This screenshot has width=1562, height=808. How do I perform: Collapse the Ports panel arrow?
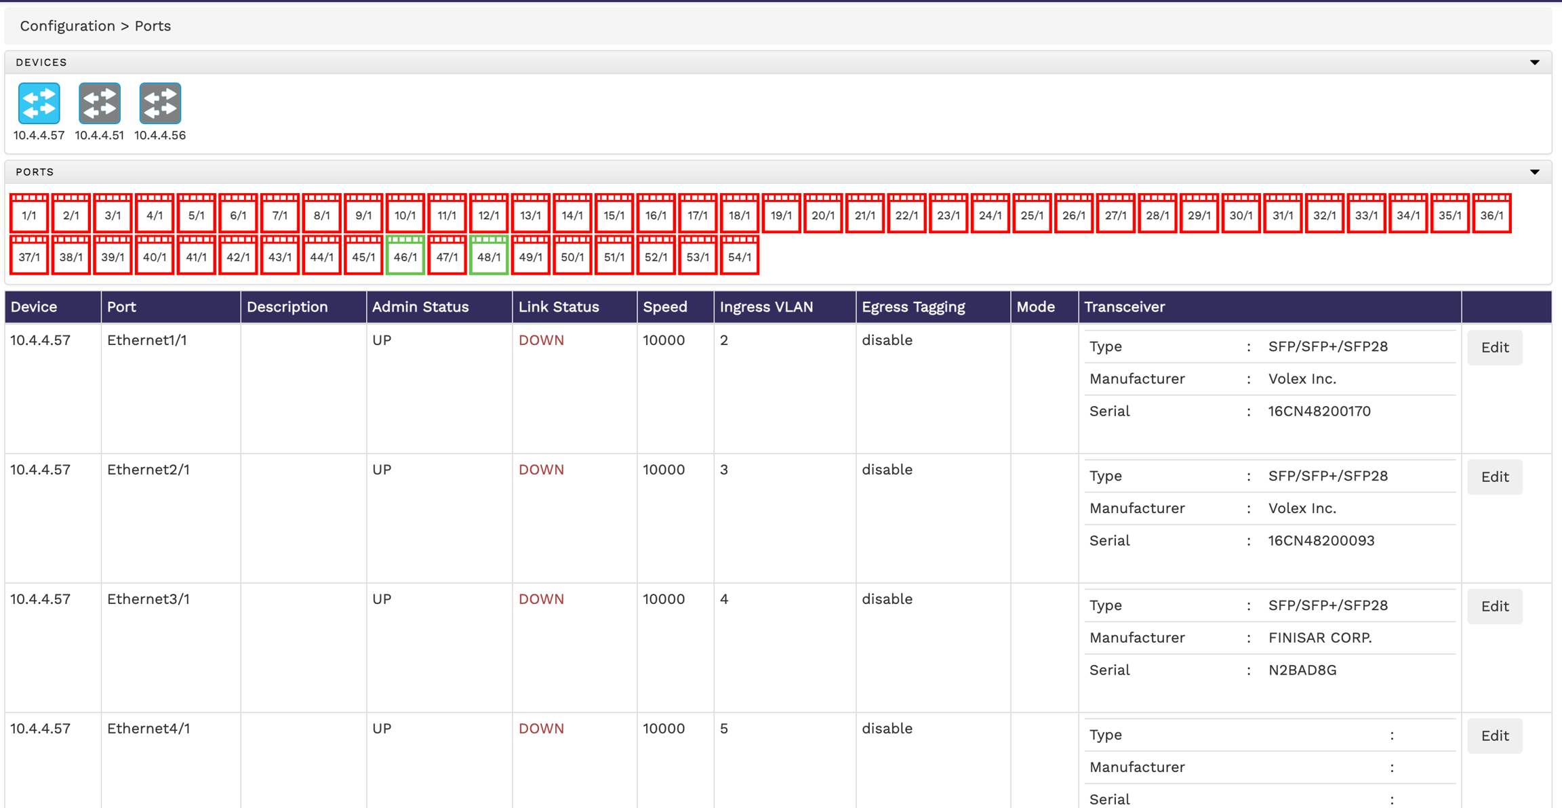point(1535,172)
